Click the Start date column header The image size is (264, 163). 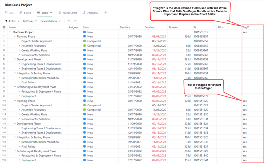coord(125,27)
